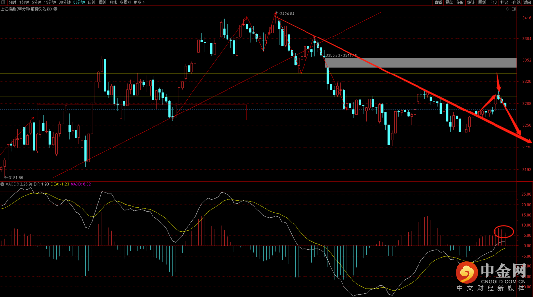
Task: Click the panel toggle icon at top-left
Action: tap(4, 2)
